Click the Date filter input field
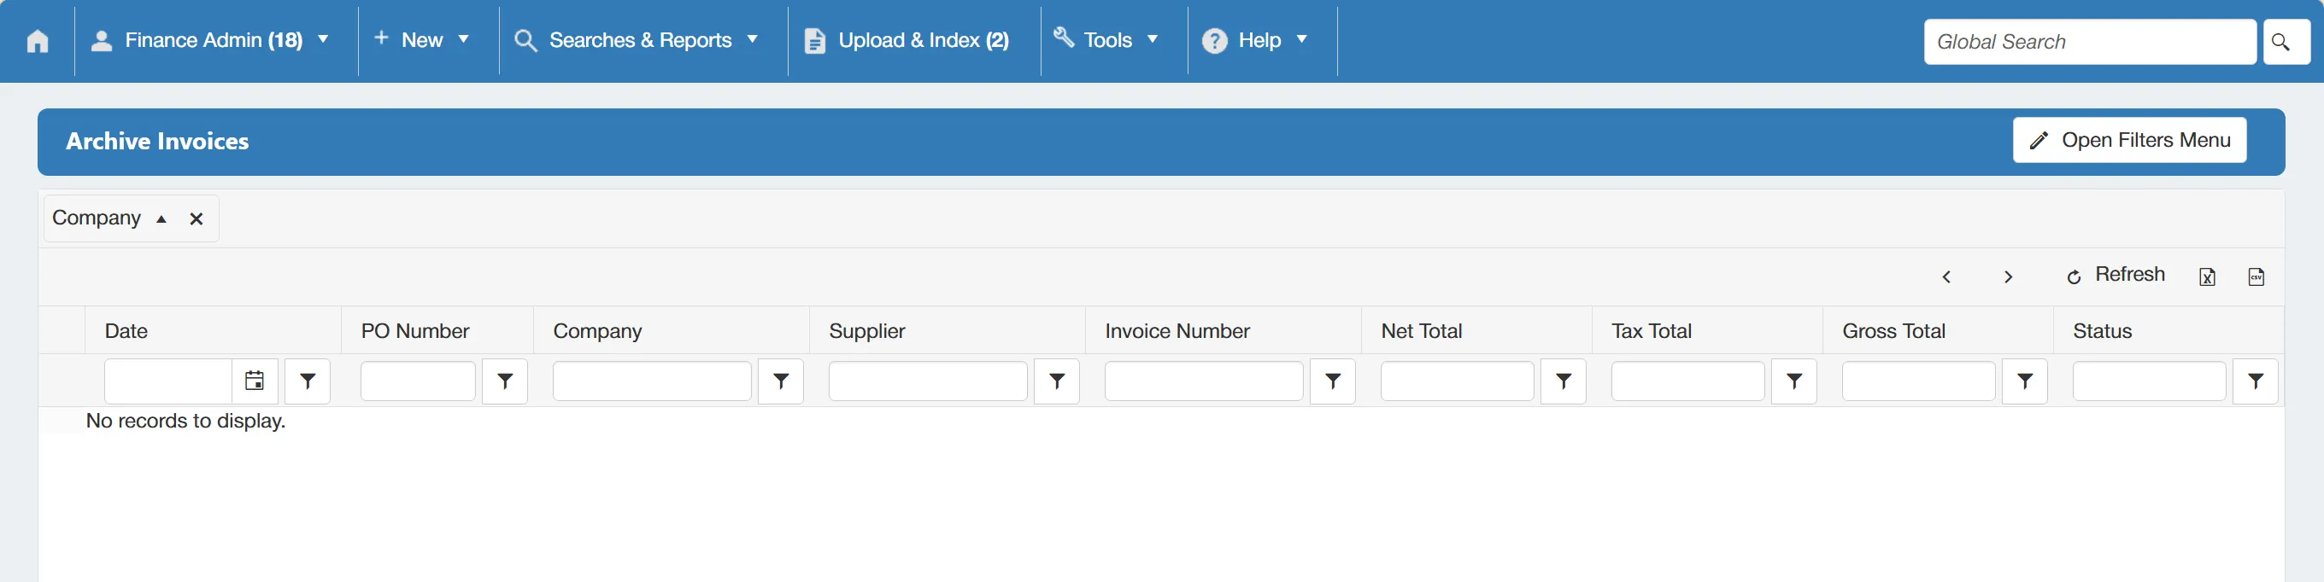 (168, 381)
